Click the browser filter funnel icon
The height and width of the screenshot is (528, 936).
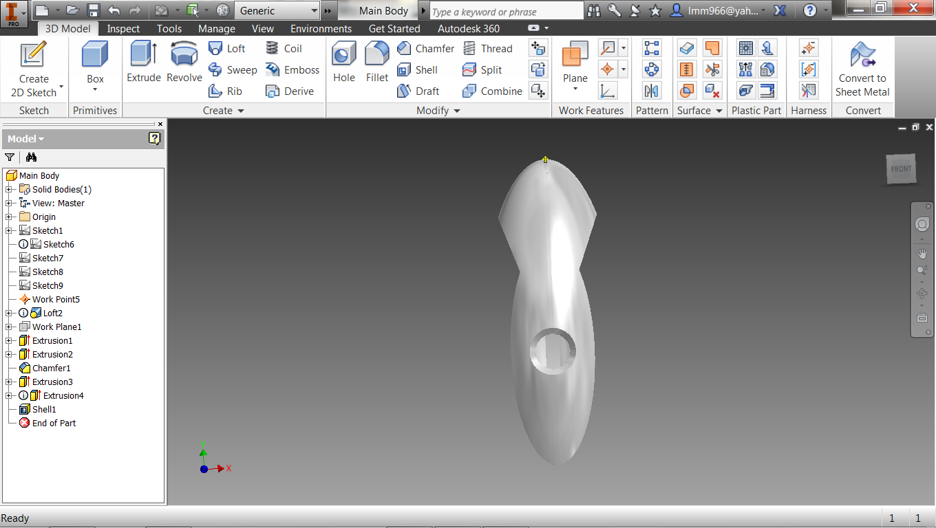10,157
